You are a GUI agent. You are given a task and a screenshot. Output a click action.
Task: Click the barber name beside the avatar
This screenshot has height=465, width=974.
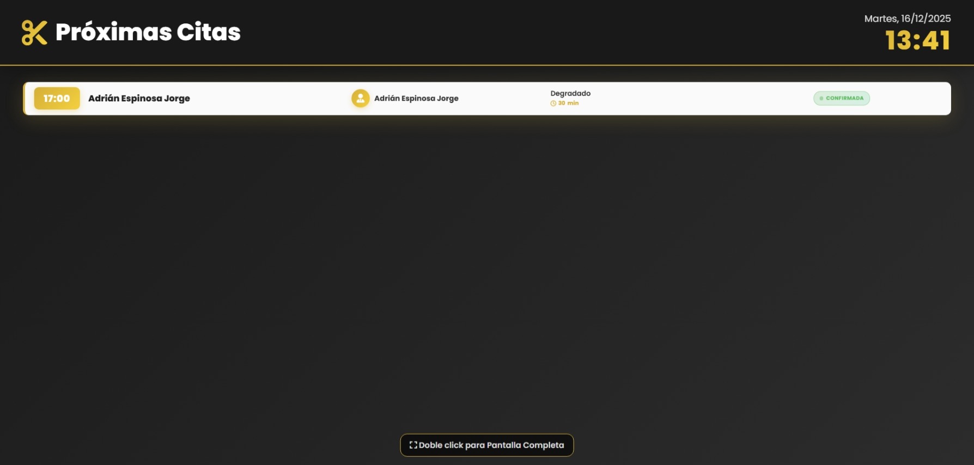pos(416,99)
